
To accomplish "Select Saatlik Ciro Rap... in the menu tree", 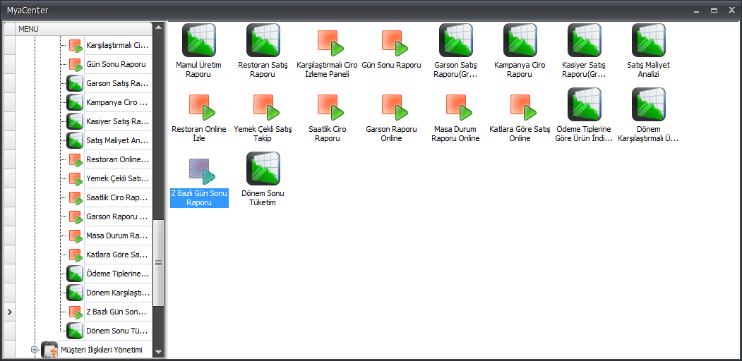I will tap(118, 197).
